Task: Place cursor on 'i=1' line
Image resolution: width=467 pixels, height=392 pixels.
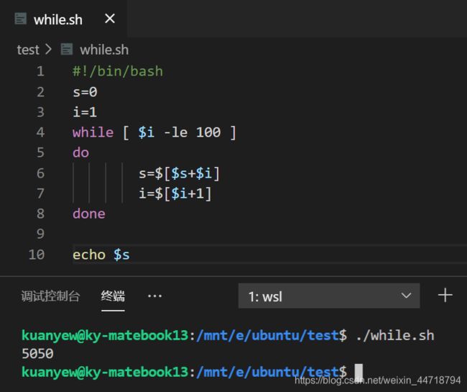Action: pos(85,112)
